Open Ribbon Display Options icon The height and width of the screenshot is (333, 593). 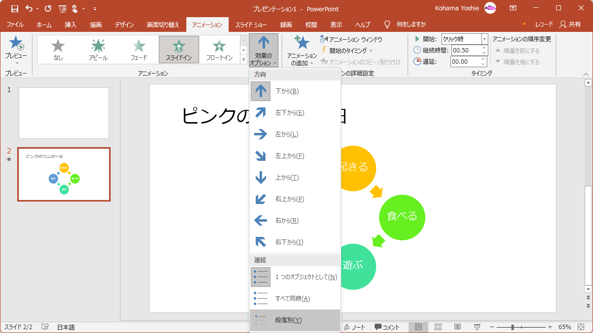[x=513, y=8]
